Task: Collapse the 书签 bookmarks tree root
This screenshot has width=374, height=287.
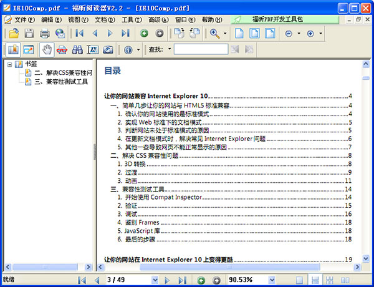Action: (x=9, y=64)
